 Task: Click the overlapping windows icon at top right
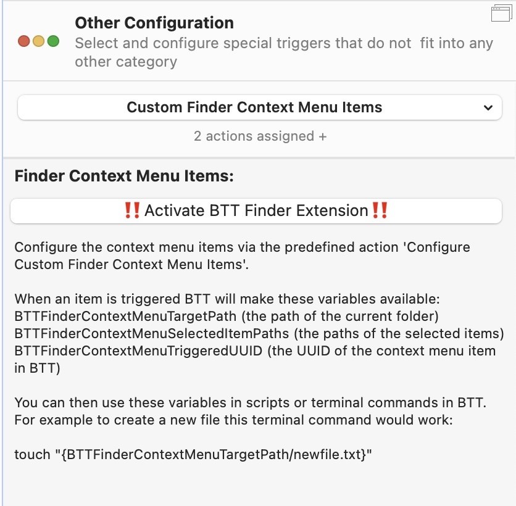502,13
